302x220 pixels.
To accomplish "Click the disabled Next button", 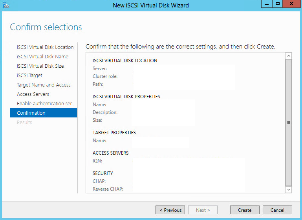I will tap(203, 210).
